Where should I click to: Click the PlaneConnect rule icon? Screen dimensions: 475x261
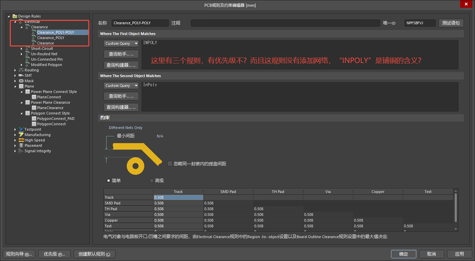click(x=34, y=97)
